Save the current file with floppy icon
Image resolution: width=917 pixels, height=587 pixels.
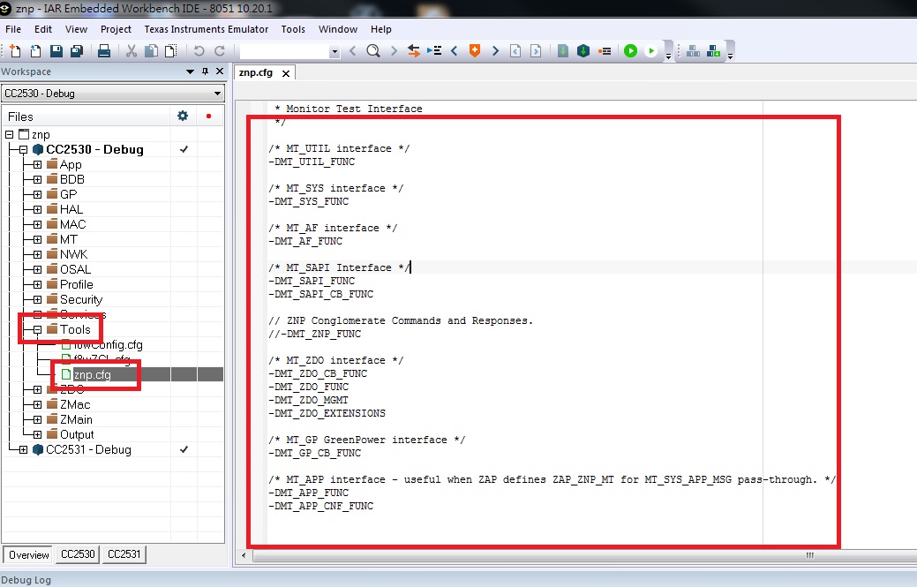pos(56,51)
